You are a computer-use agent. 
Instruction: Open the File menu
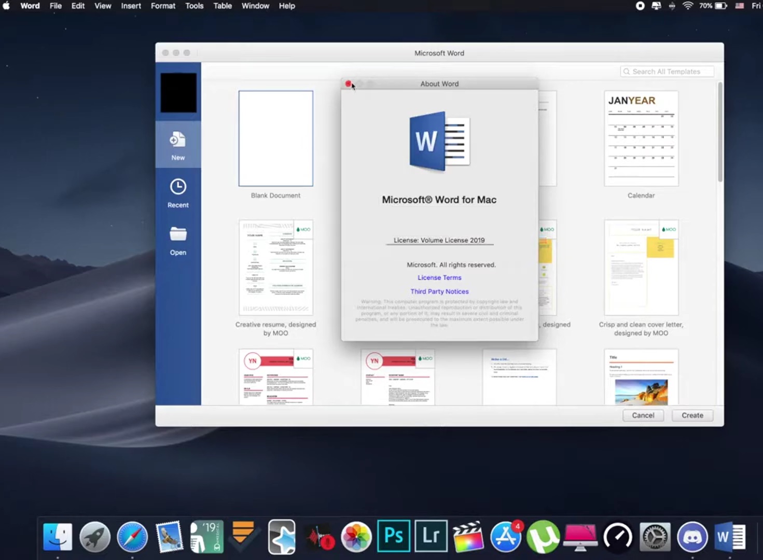coord(56,6)
